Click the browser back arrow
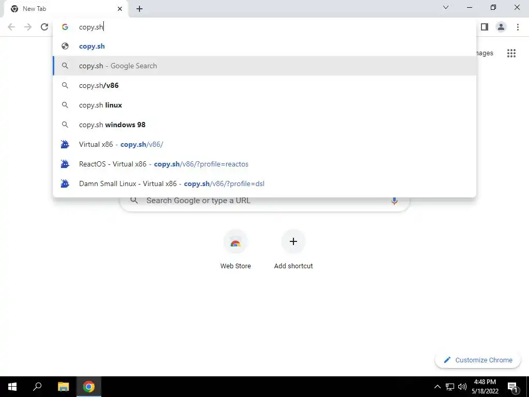Image resolution: width=529 pixels, height=397 pixels. 11,27
